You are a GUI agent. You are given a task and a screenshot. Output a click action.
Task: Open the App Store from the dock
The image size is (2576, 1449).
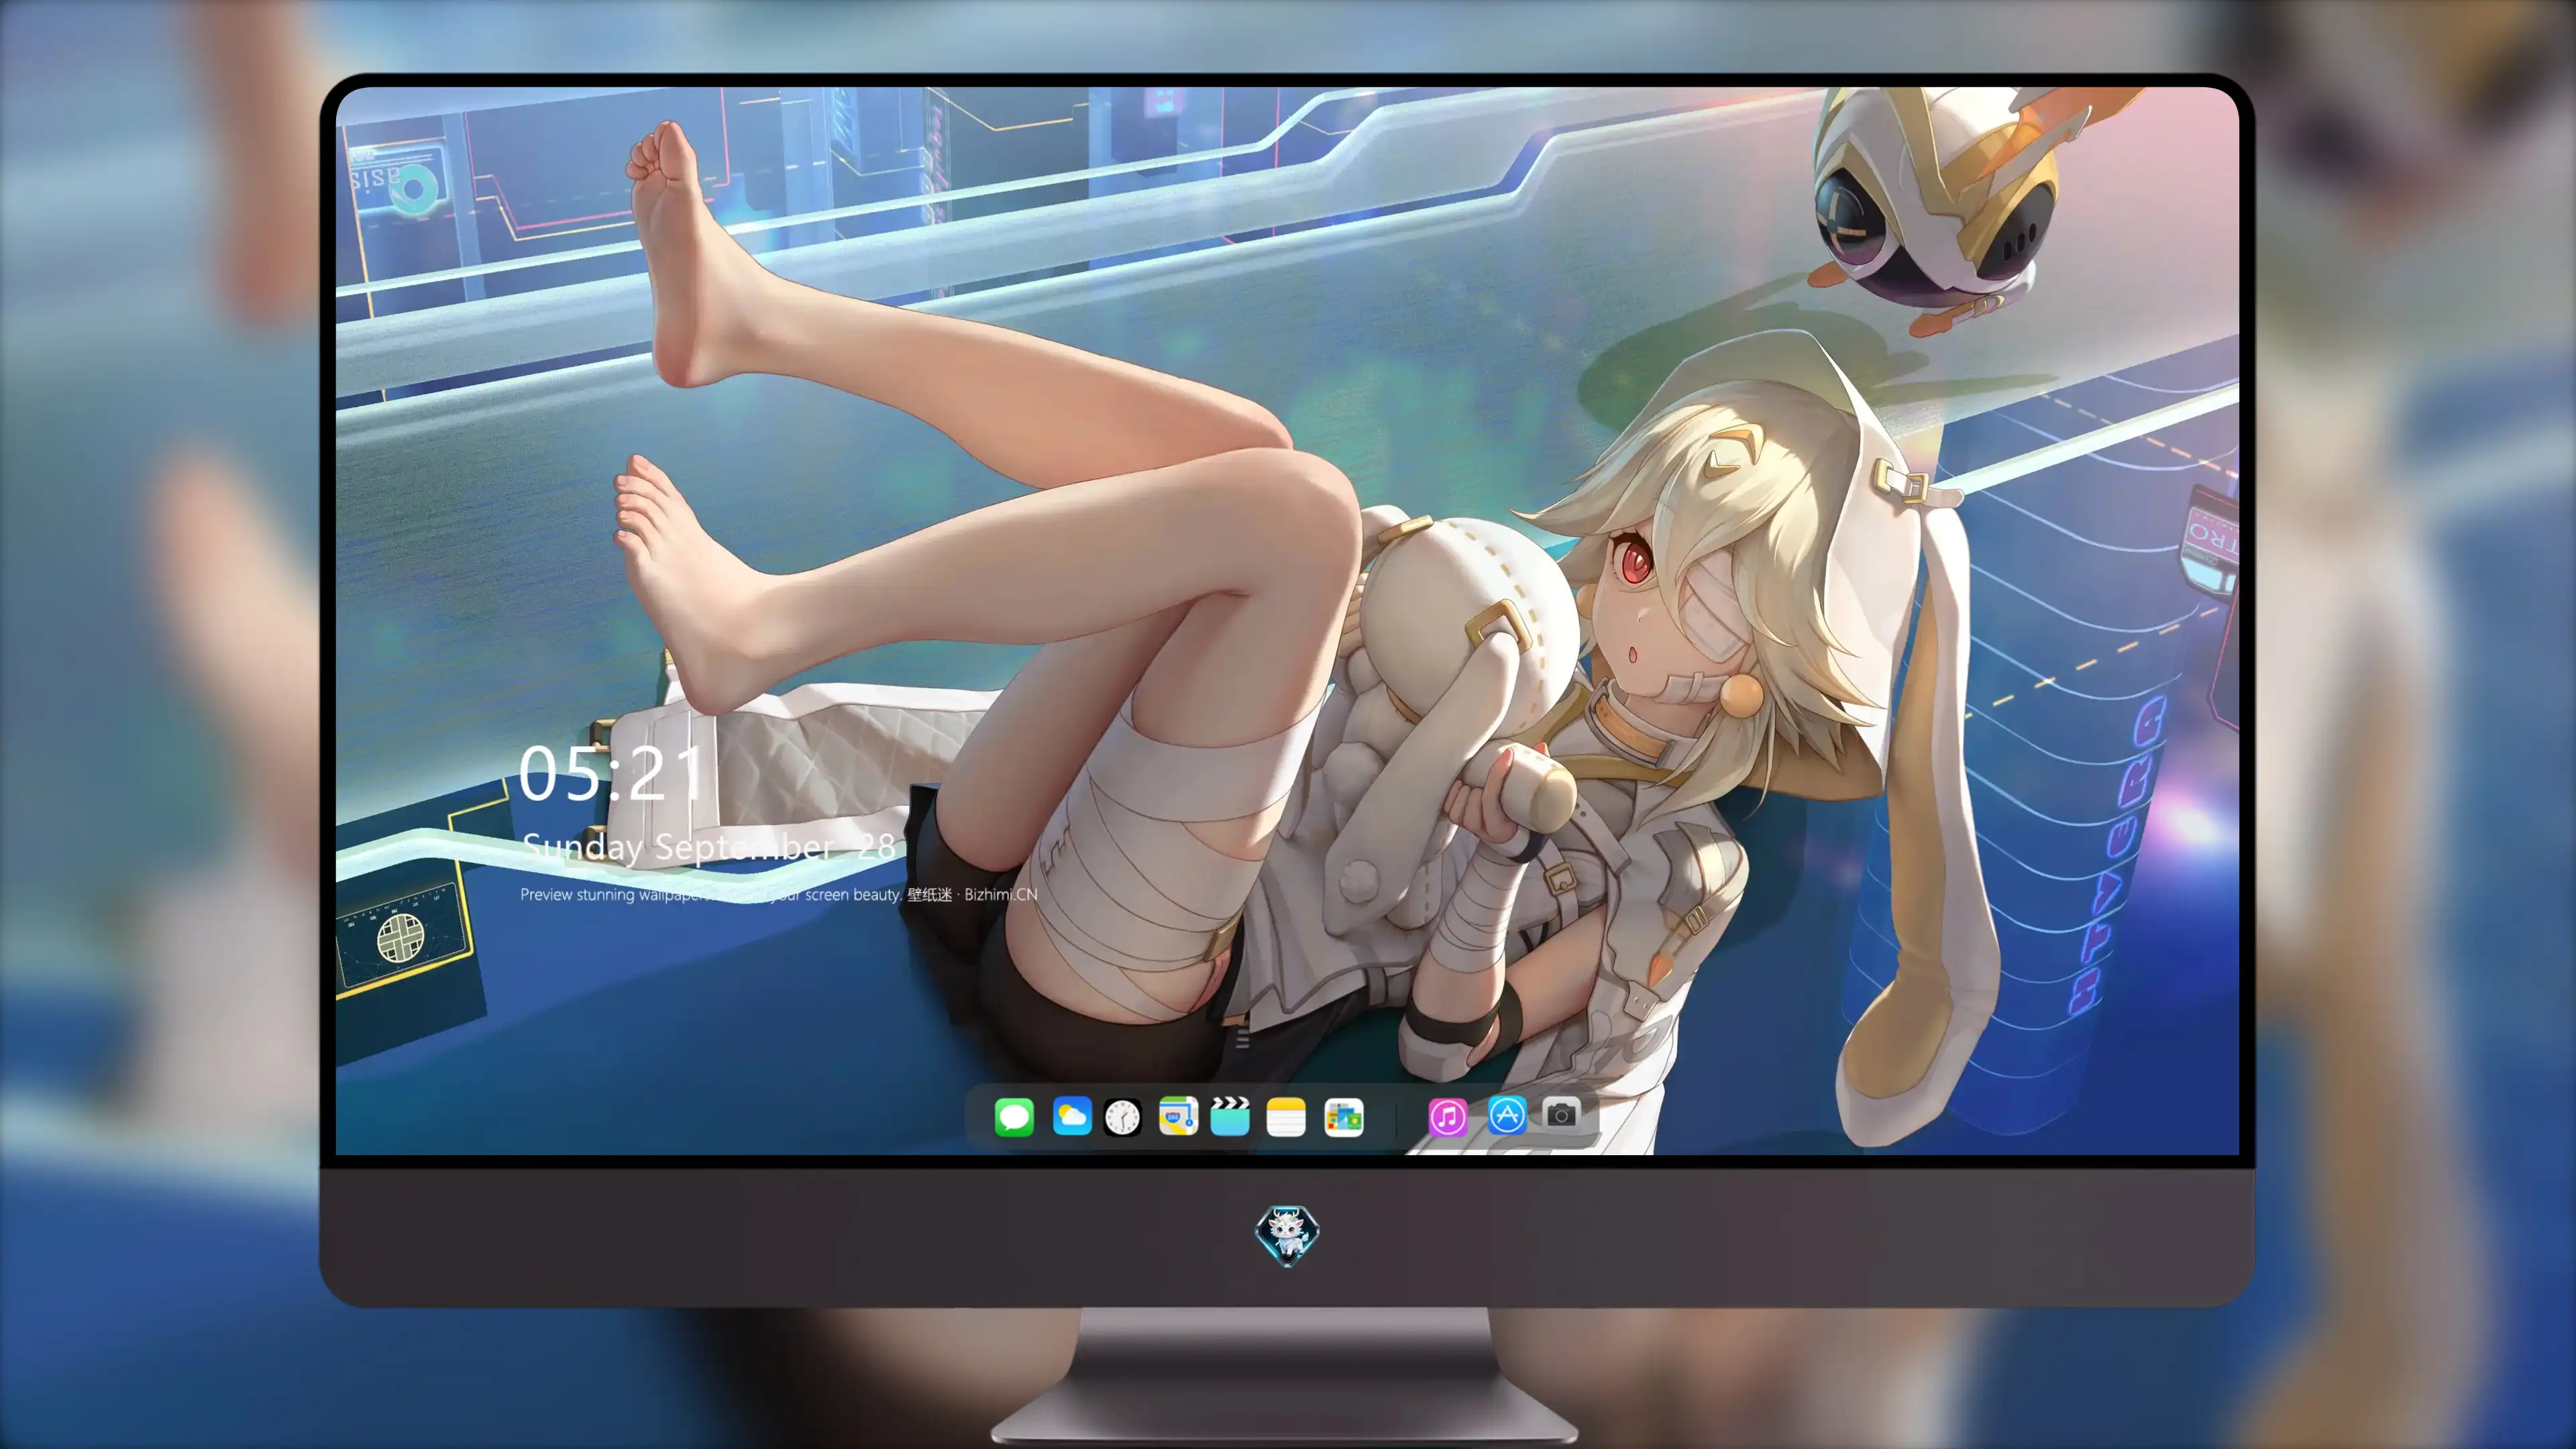[x=1507, y=1115]
